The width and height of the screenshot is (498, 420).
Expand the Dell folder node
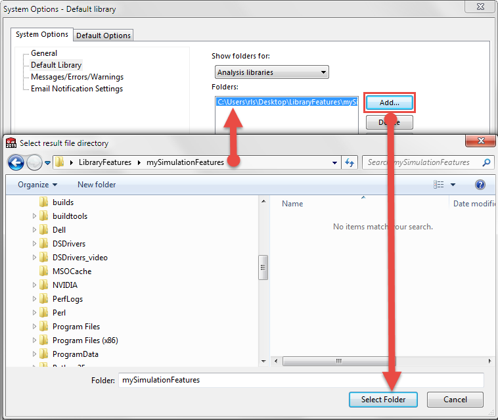[x=34, y=229]
